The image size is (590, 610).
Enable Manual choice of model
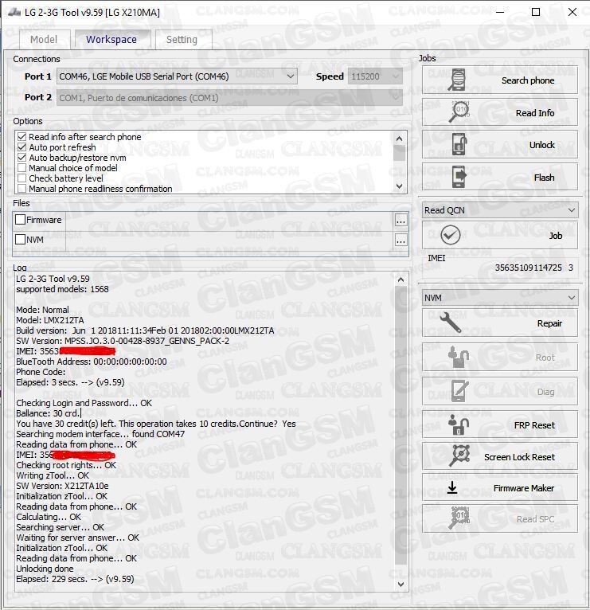point(21,168)
